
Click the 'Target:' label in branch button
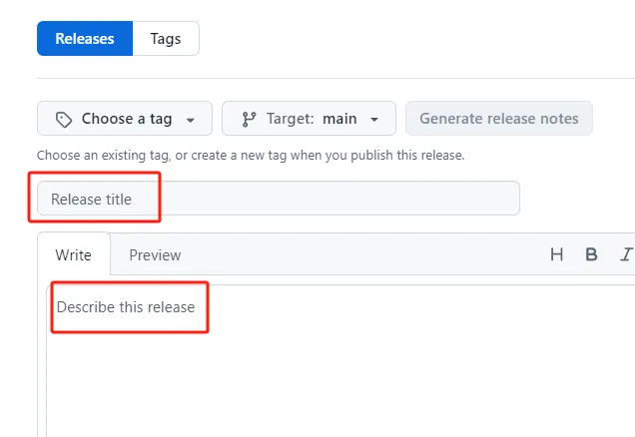click(x=291, y=119)
